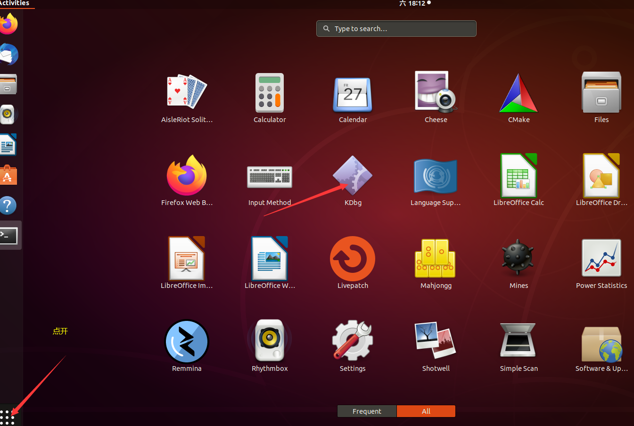
Task: Switch to Terminal in the dock
Action: point(9,235)
